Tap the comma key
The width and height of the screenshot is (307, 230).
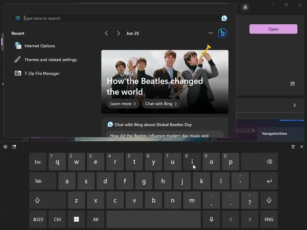coord(211,200)
